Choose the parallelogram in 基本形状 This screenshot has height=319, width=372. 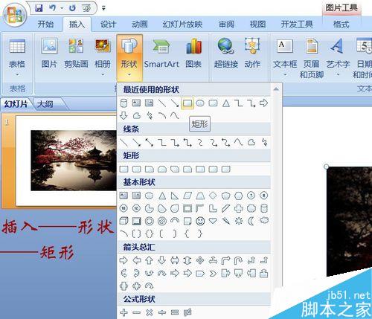187,196
